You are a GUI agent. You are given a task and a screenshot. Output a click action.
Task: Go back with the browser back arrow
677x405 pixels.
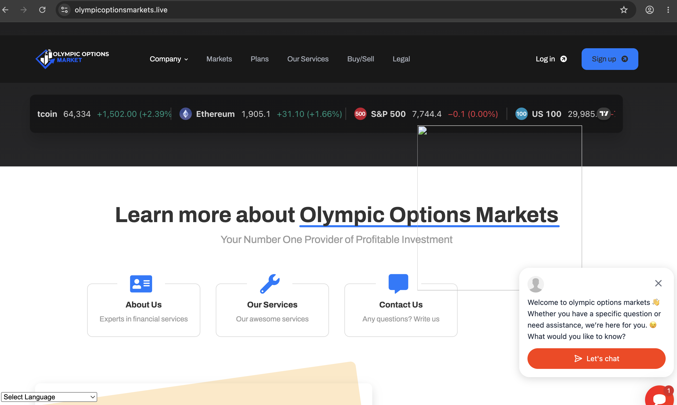pos(5,10)
